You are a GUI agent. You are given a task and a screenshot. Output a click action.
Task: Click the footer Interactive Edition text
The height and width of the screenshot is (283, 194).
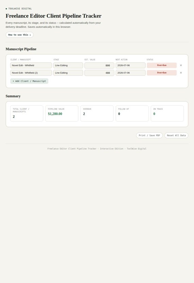(x=112, y=149)
